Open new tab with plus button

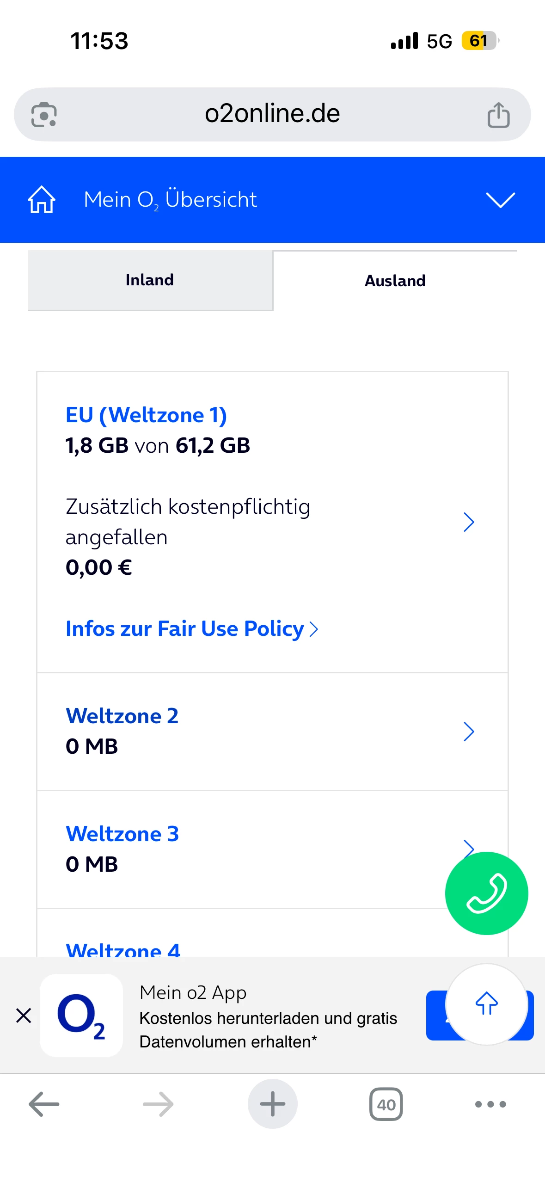(272, 1104)
